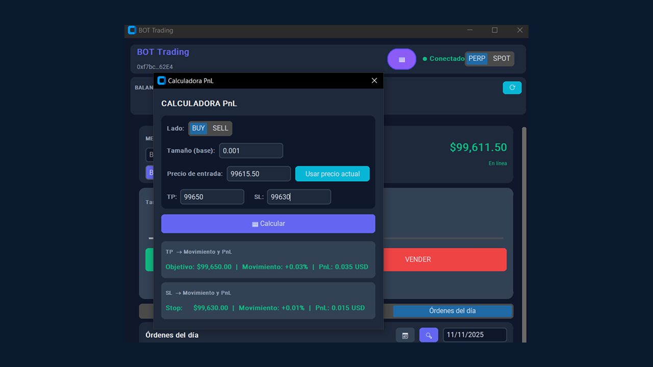This screenshot has width=653, height=367.
Task: Open the purple PnL calculator button
Action: [x=401, y=59]
